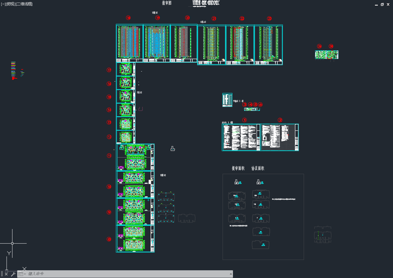
Task: Select the section sheet numbered 21
Action: pos(212,45)
